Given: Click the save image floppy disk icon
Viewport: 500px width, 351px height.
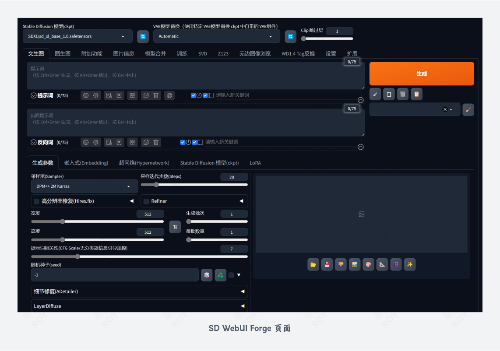Looking at the screenshot, I should [327, 264].
